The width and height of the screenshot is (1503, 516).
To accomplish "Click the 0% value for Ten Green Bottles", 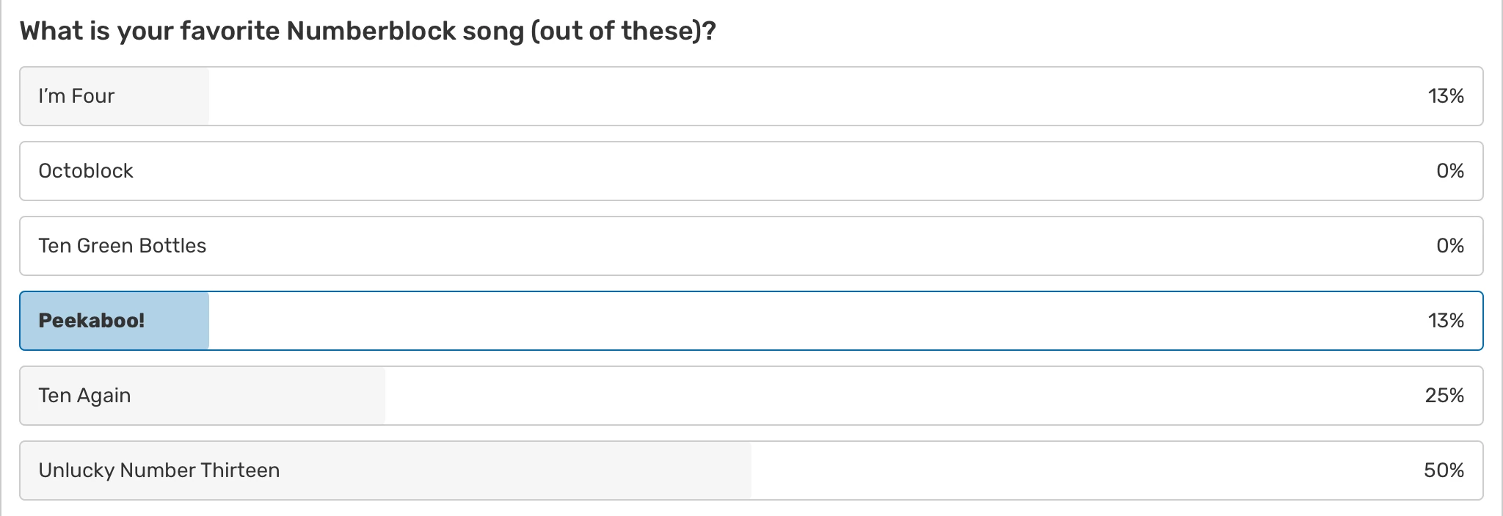I will click(1449, 246).
